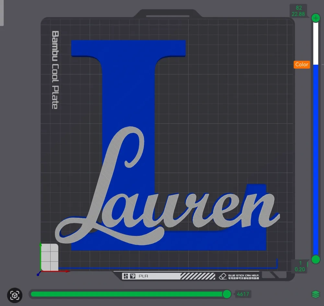Expand the height value 22.88 tooltip

[298, 14]
